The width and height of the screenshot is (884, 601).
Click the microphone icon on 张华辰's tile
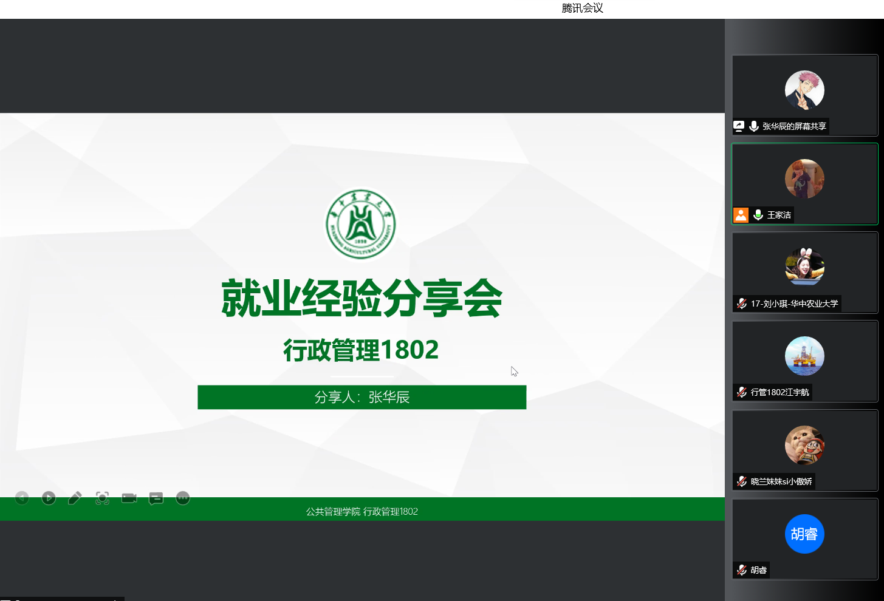[x=754, y=126]
